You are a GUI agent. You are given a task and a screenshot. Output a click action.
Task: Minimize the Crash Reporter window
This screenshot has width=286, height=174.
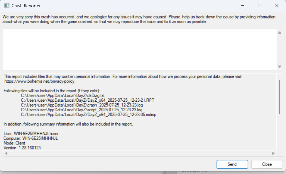[x=243, y=6]
